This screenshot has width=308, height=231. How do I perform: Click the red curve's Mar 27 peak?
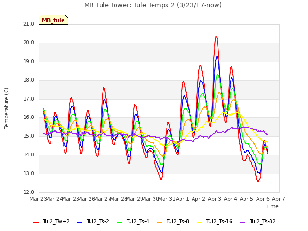[104, 88]
